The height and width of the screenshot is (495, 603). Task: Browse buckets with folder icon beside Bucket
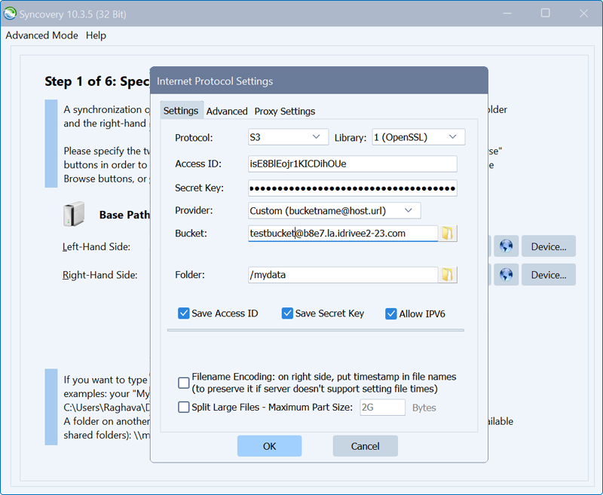click(447, 234)
